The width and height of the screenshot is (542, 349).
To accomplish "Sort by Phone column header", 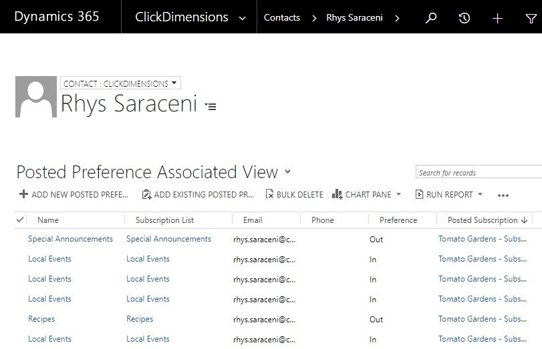I will (x=323, y=220).
